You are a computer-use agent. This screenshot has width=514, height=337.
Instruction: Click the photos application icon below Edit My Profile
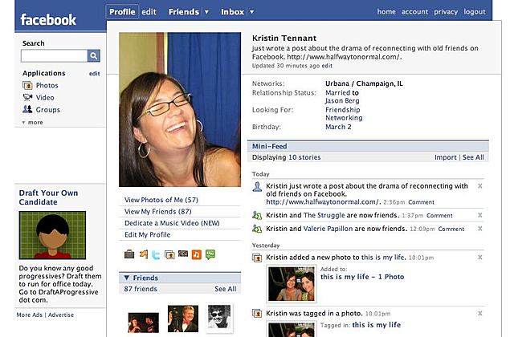(169, 254)
